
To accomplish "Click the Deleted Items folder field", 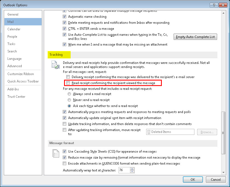I will pos(170,132).
